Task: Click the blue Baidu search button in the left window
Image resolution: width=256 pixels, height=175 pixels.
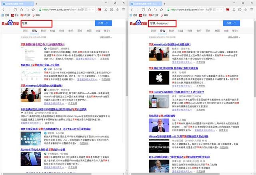Action: [103, 23]
